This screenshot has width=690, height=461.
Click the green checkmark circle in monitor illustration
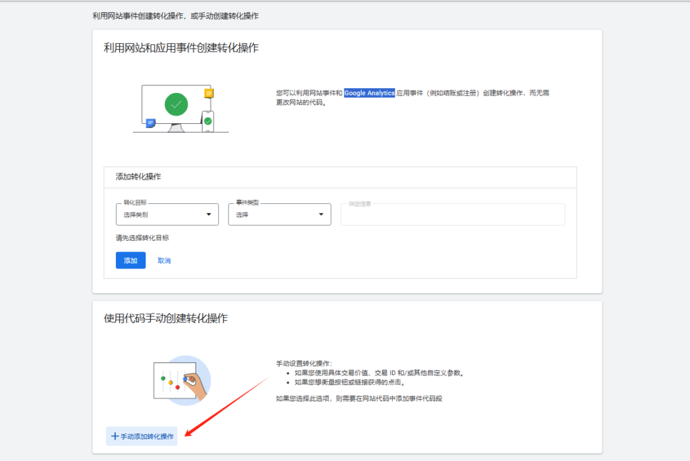176,104
